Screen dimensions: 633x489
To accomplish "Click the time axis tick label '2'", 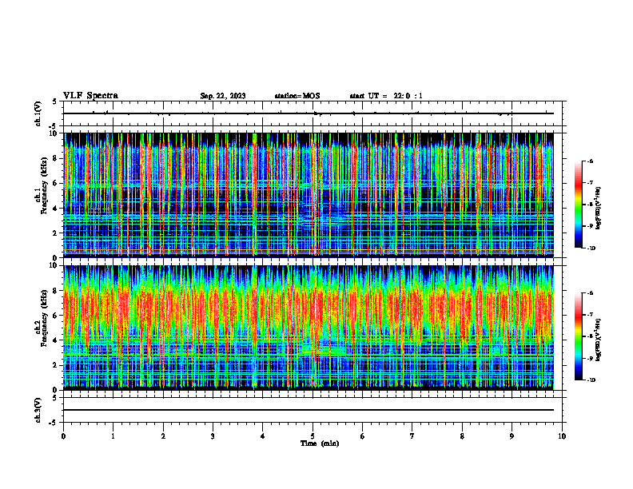I will [163, 436].
